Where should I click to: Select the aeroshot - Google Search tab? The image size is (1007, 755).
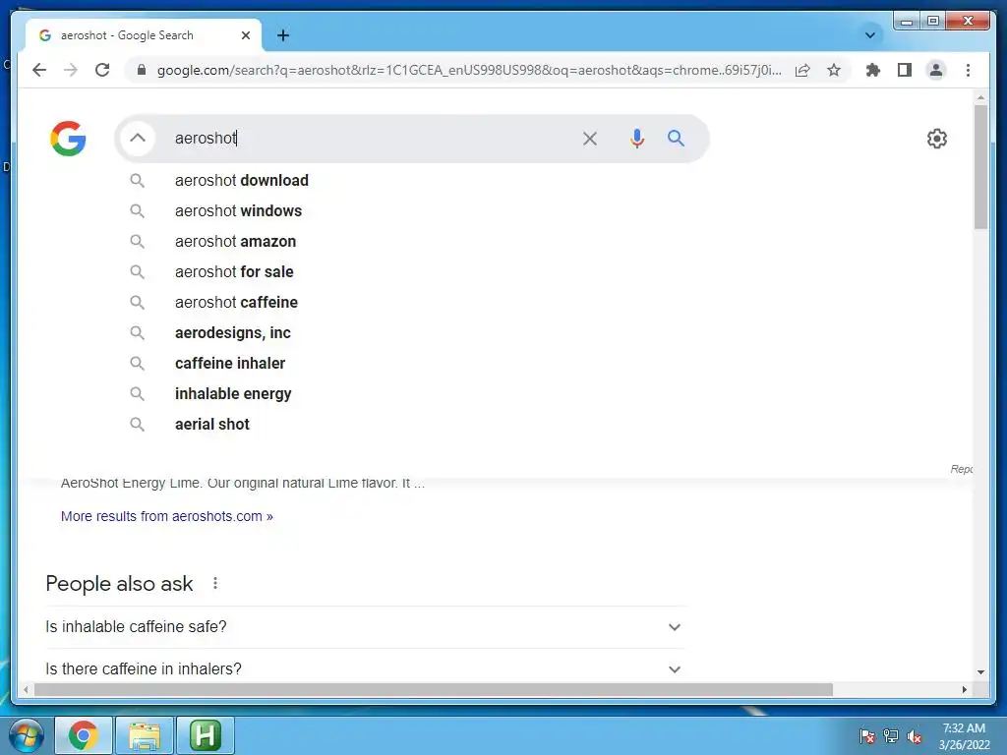[144, 35]
